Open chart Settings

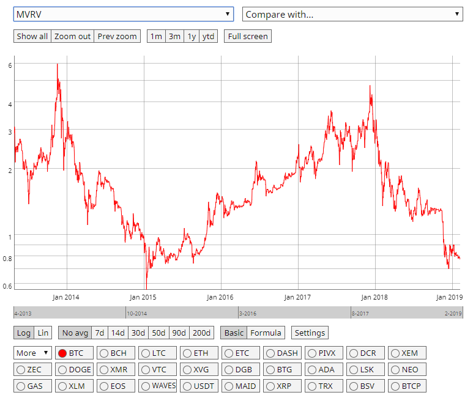[310, 333]
